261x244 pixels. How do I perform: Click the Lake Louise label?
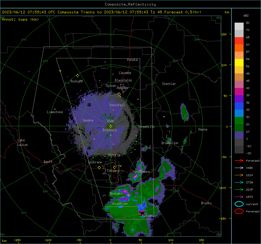pos(22,142)
